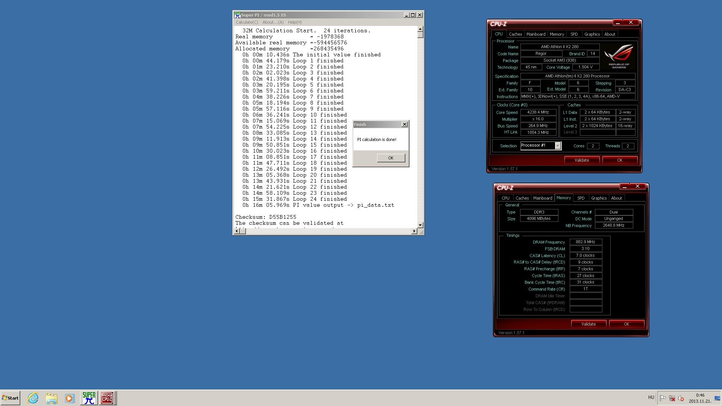Select Graphics tab in lower CPU-Z window

pyautogui.click(x=599, y=198)
